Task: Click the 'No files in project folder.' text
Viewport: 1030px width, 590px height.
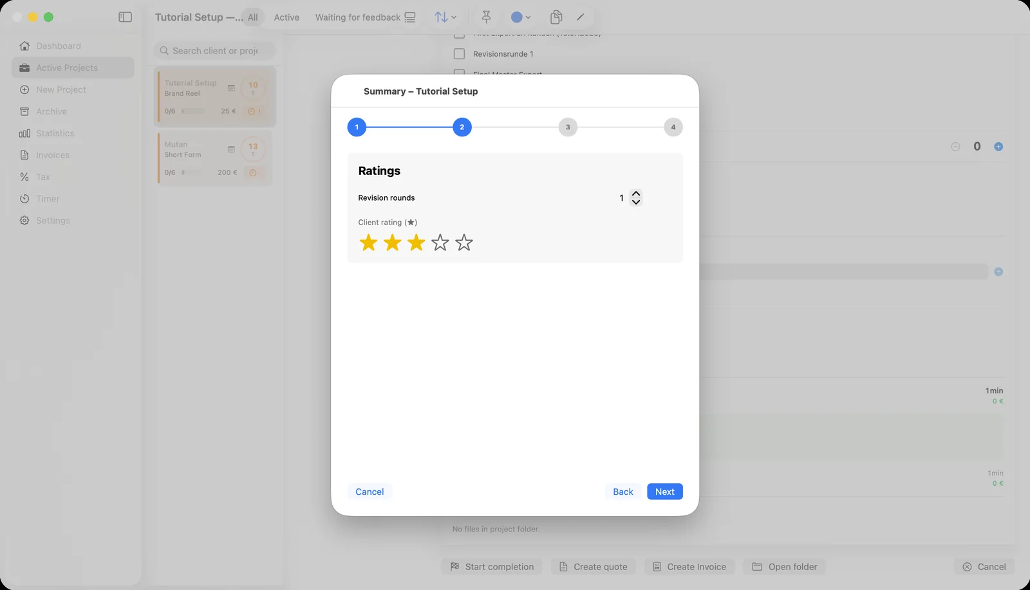Action: (x=496, y=529)
